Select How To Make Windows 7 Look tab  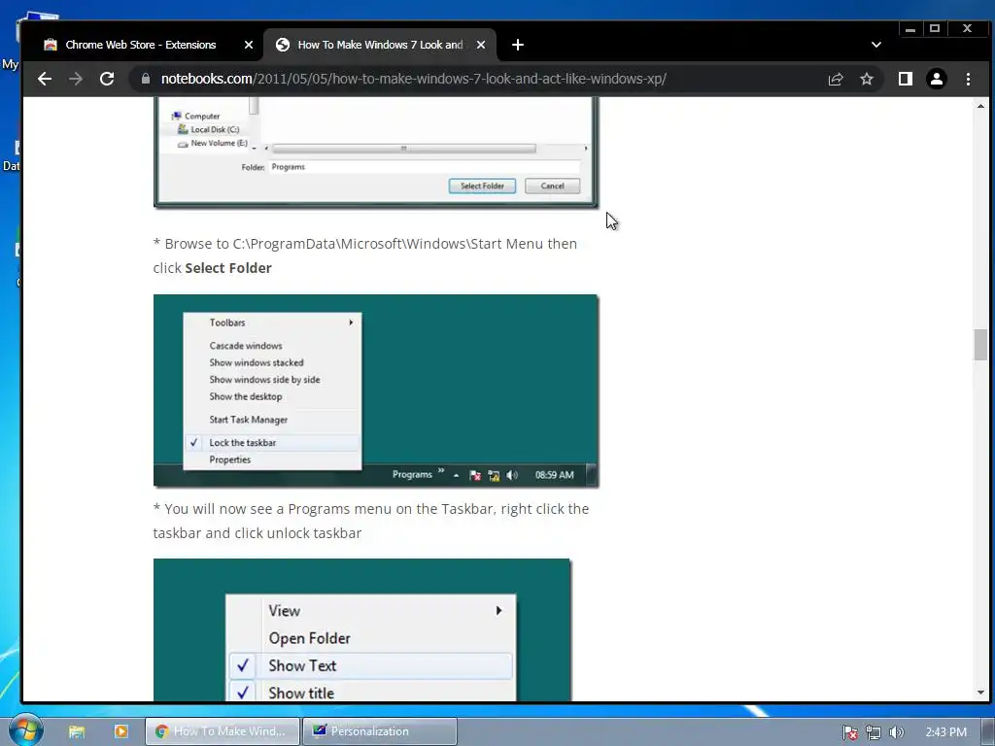380,45
